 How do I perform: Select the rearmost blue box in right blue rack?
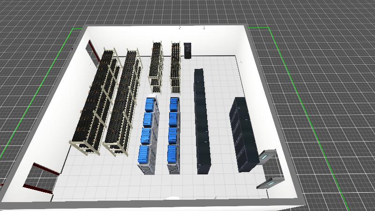[174, 103]
